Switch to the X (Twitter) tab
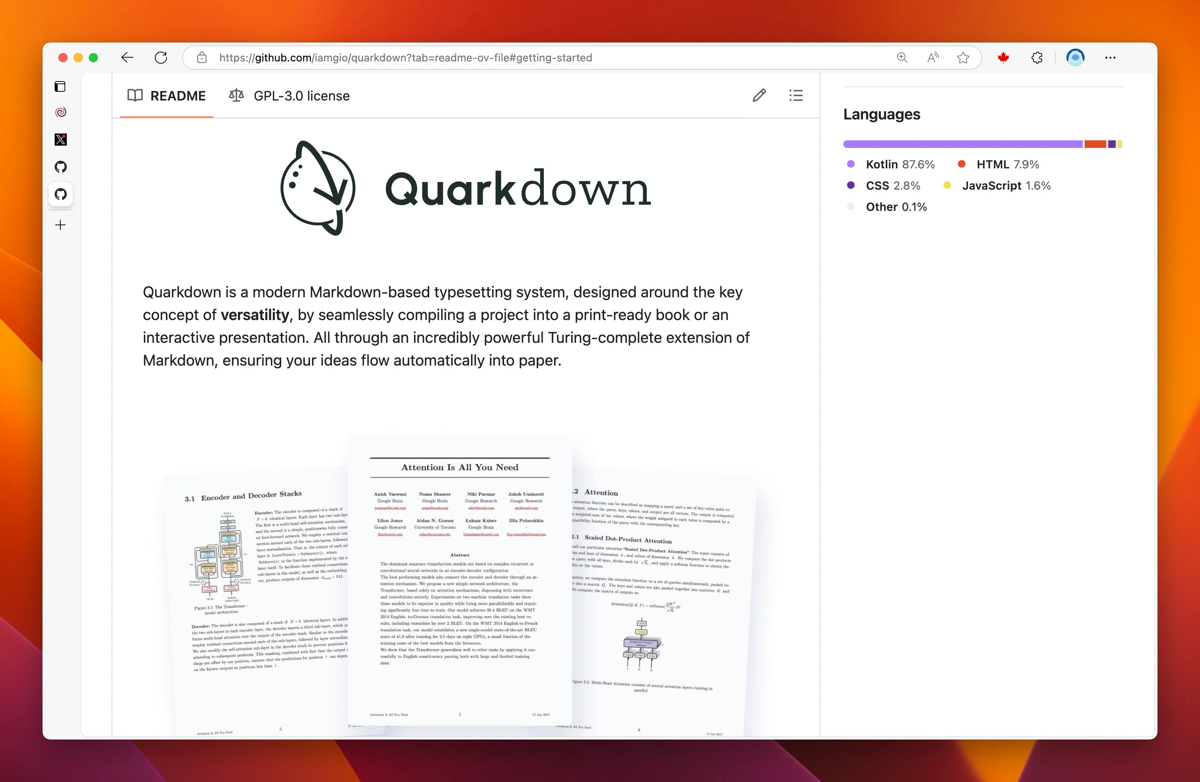Screen dimensions: 1200x782 tap(60, 140)
